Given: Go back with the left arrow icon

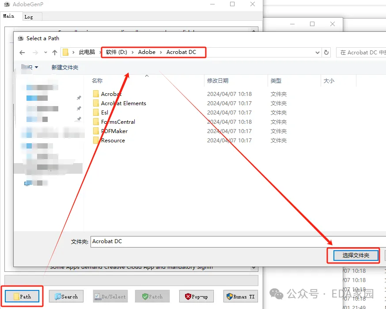Looking at the screenshot, I should tap(22, 53).
